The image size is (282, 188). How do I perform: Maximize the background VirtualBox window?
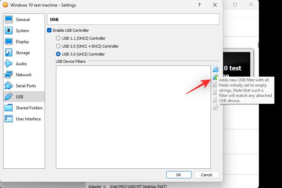(x=235, y=5)
